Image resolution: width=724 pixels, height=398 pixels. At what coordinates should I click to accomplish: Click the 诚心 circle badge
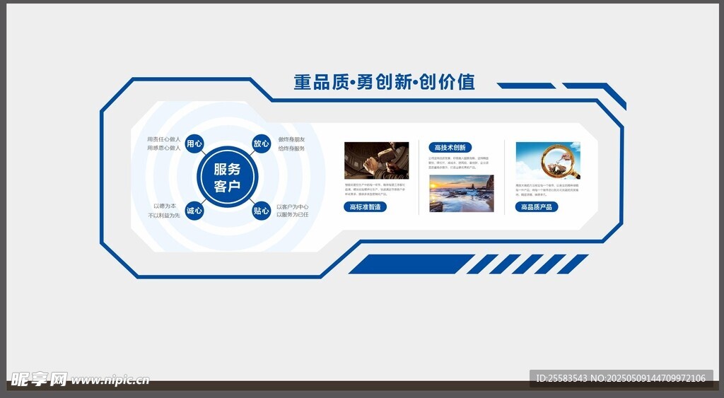pos(194,211)
